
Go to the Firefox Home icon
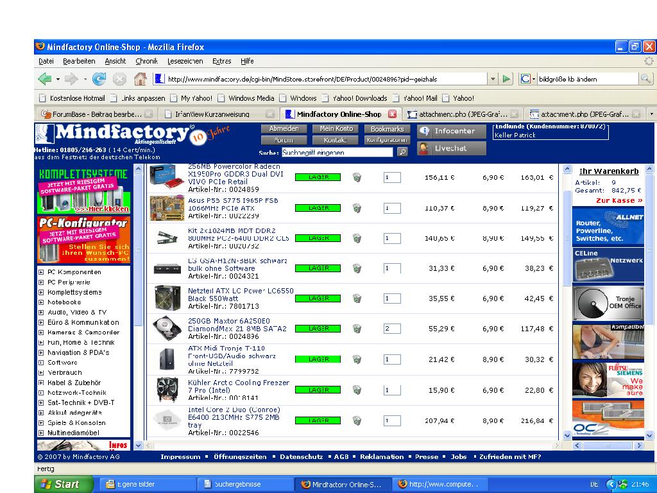point(141,79)
